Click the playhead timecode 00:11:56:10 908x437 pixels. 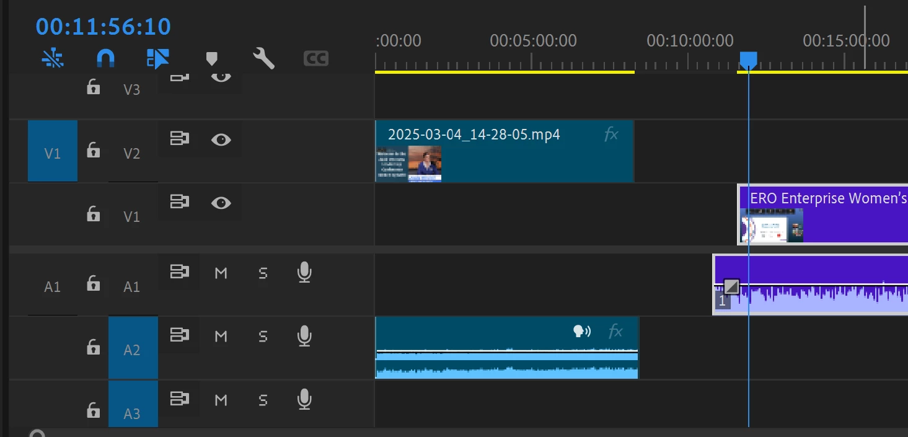(104, 27)
